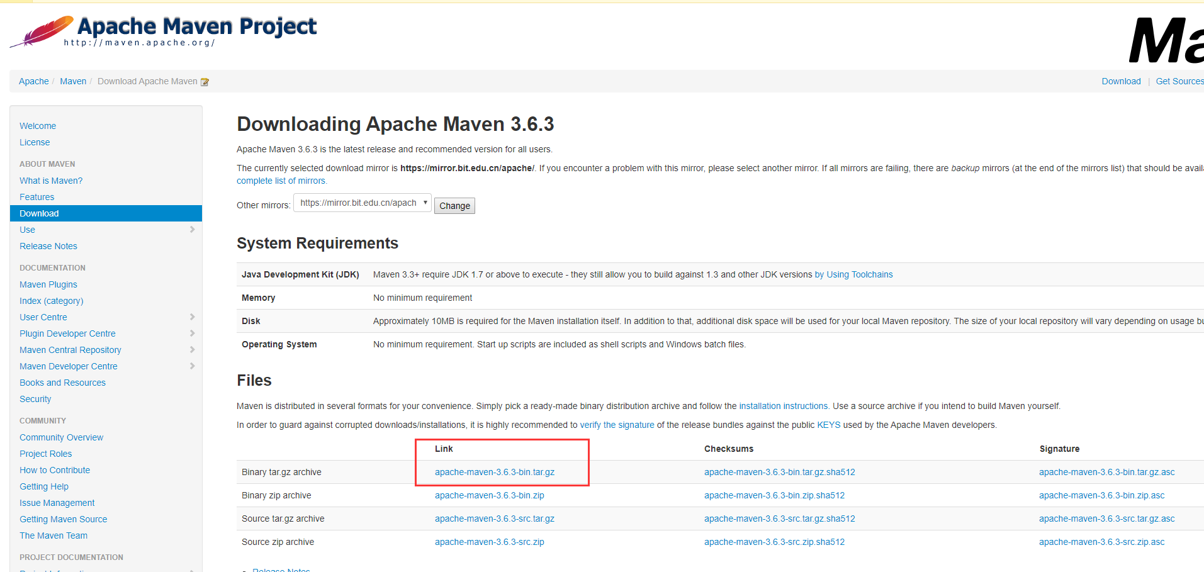Viewport: 1204px width, 572px height.
Task: Open apache-maven-3.6.3-bin.zip.sha512 checksum
Action: tap(774, 495)
